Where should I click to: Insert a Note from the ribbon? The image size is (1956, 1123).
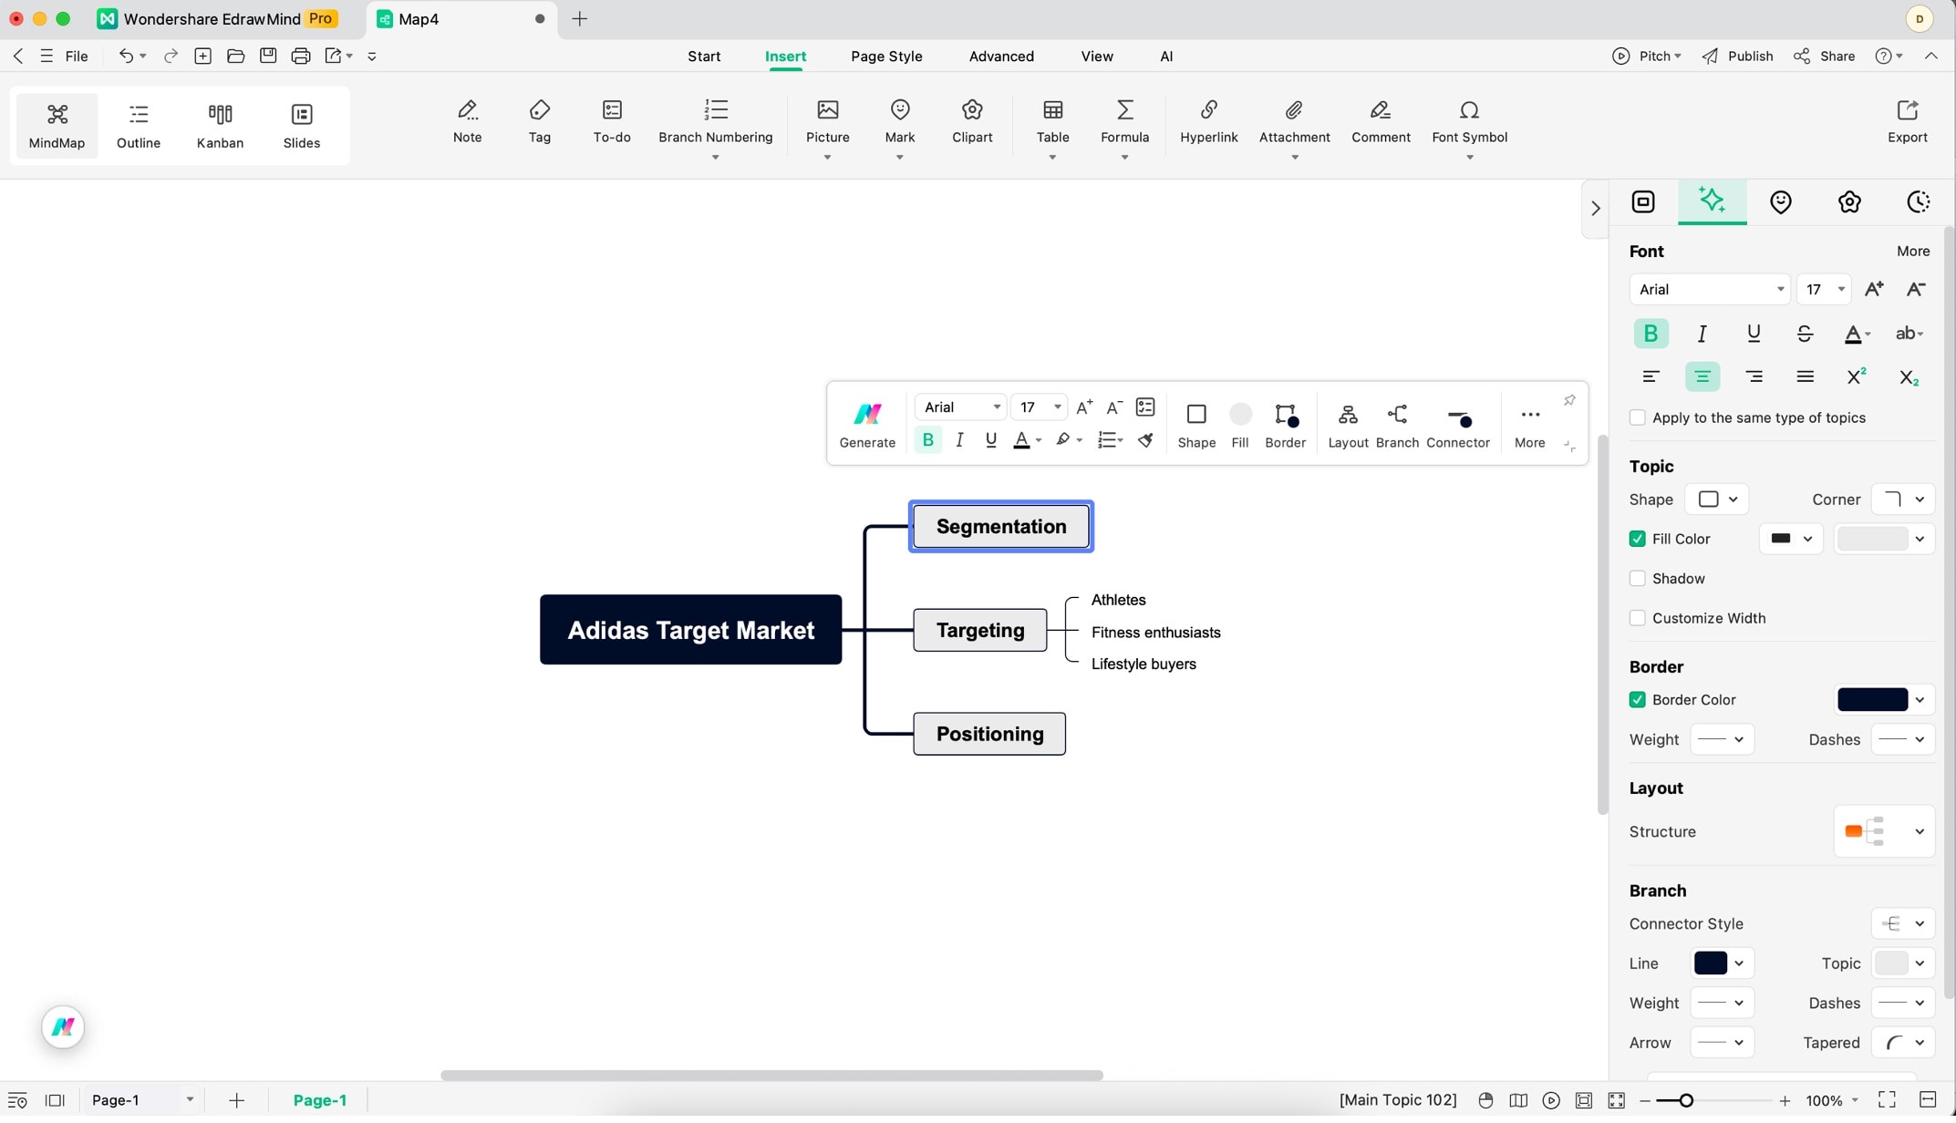[467, 121]
